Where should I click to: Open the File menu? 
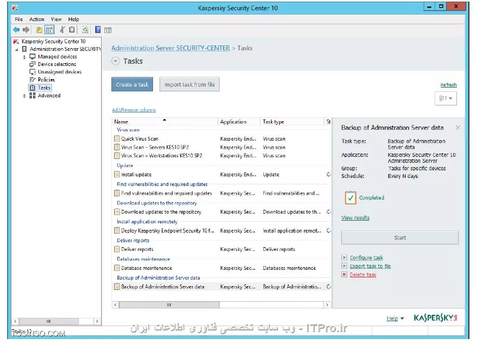pos(18,19)
